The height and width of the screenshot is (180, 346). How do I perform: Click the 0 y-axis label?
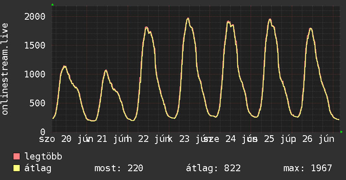tap(43, 132)
